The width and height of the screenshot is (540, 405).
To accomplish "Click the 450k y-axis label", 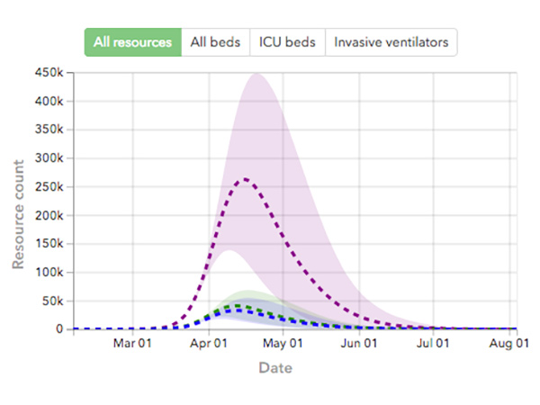I will 47,72.
